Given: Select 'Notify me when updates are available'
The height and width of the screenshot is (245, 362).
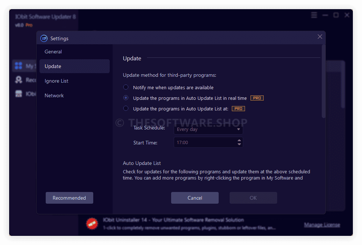Looking at the screenshot, I should tap(126, 87).
